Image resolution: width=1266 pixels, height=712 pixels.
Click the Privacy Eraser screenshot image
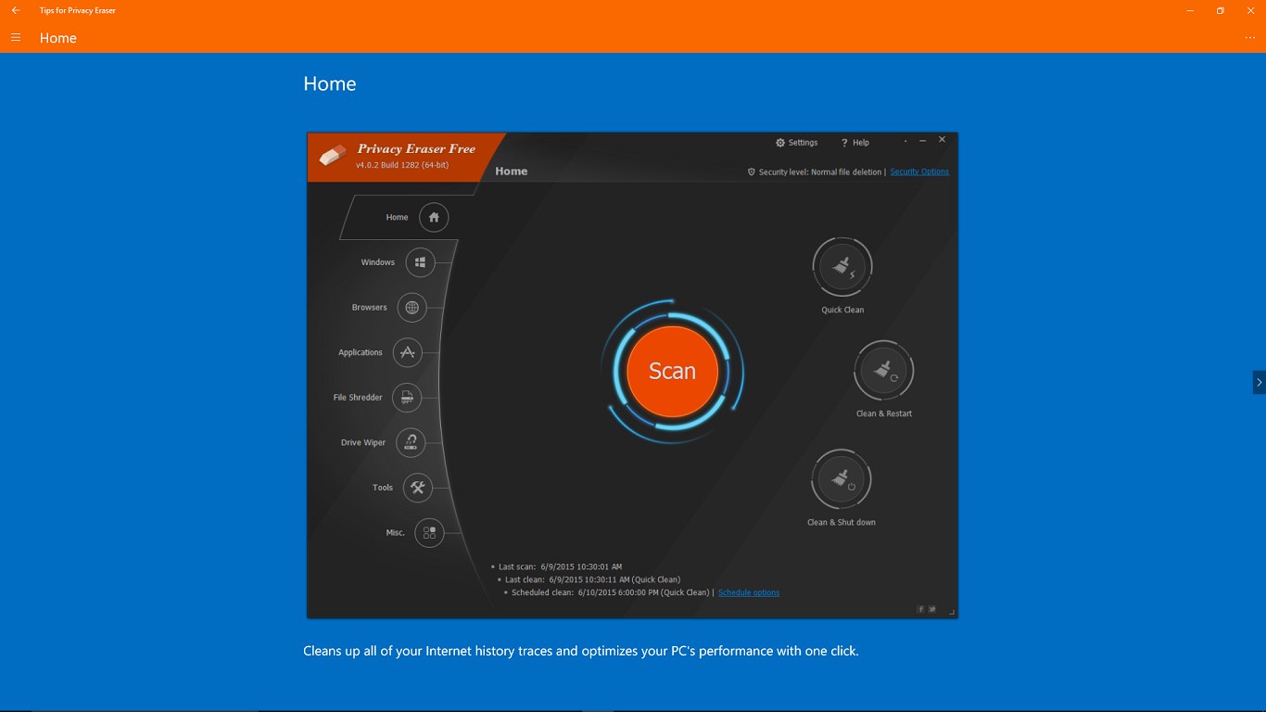tap(632, 375)
